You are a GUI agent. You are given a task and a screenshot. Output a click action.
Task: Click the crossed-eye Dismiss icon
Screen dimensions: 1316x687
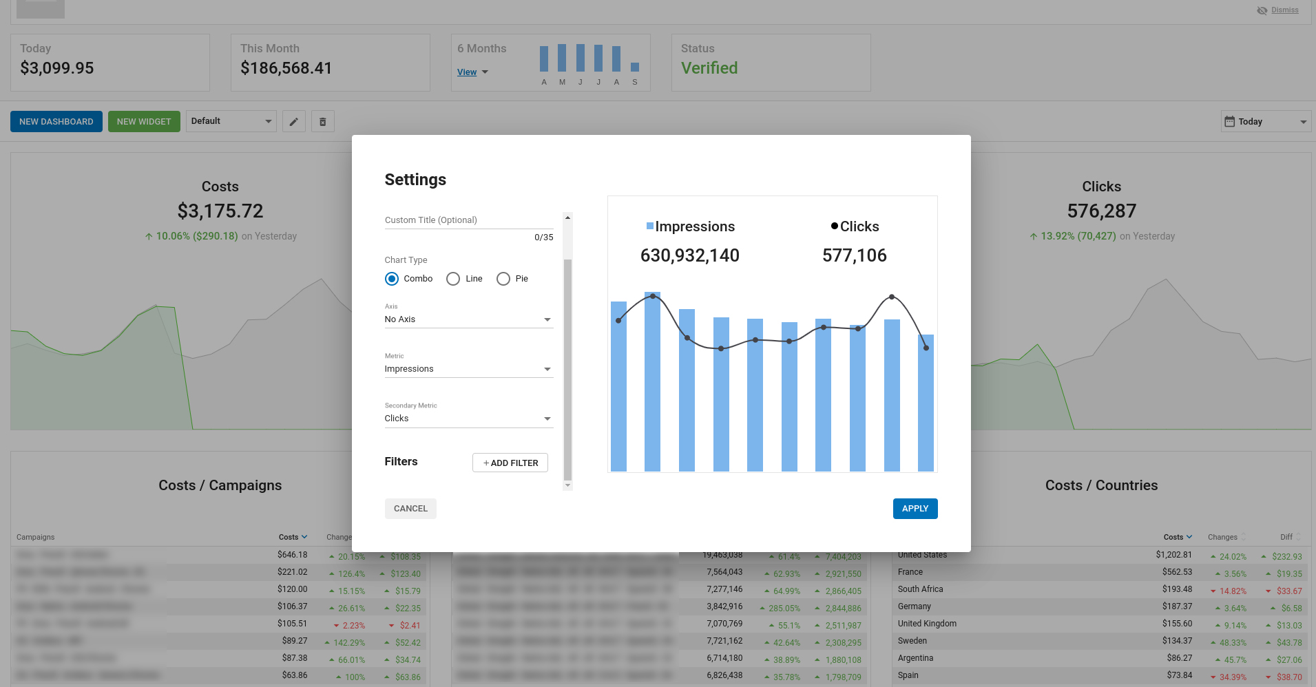tap(1262, 10)
